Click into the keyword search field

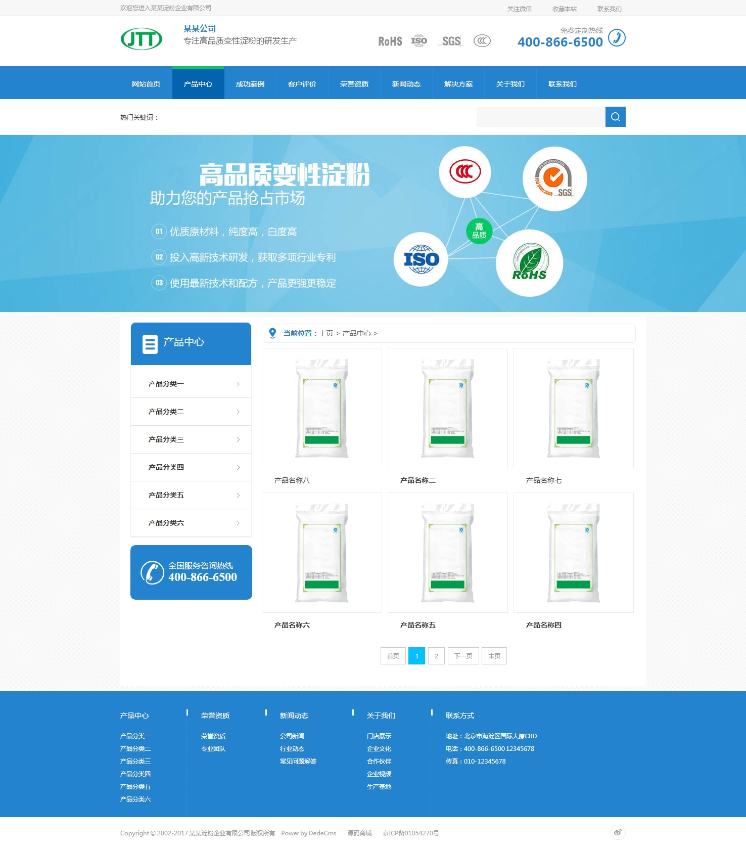click(540, 117)
